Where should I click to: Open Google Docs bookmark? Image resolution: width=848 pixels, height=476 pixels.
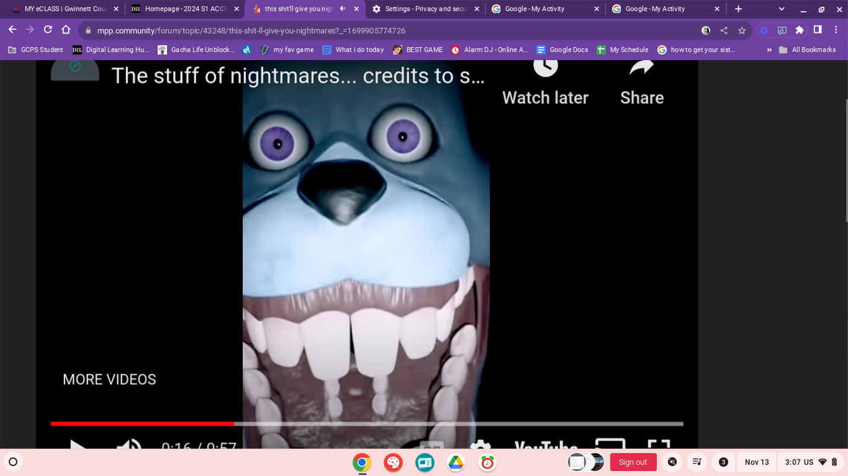[562, 50]
